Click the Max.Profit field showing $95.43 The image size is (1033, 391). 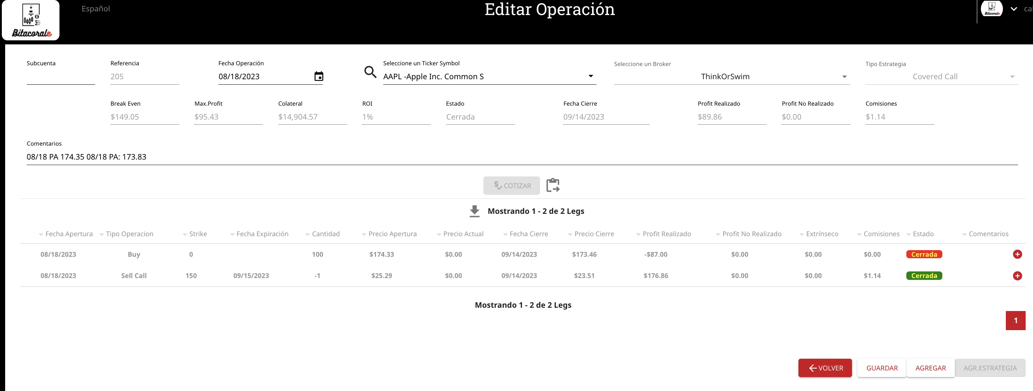[229, 117]
